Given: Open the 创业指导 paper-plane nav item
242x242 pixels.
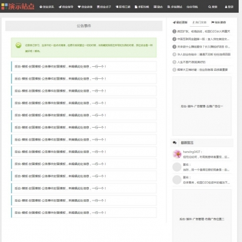Looking at the screenshot, I should tap(66, 7).
